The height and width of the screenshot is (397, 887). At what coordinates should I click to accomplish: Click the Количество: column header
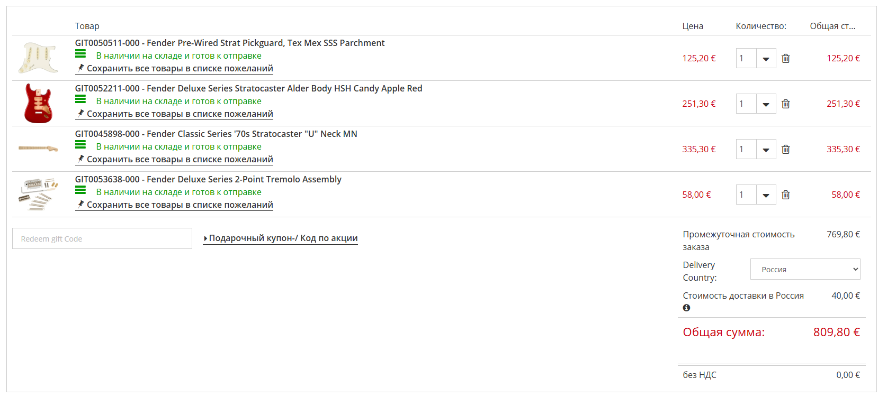click(x=761, y=26)
